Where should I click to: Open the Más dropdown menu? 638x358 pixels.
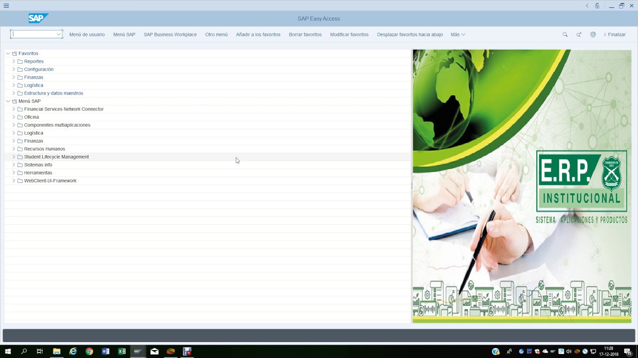[458, 34]
